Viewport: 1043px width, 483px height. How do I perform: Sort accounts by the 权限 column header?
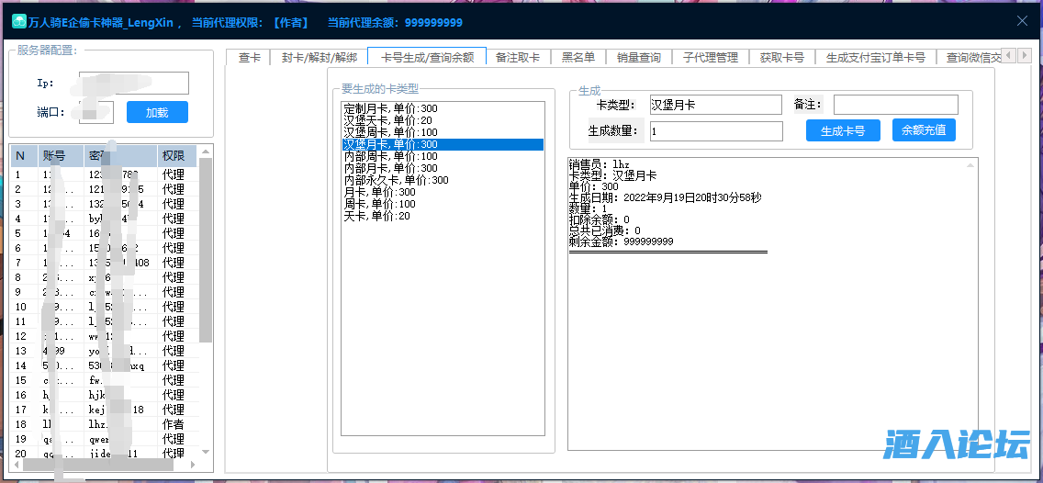(x=174, y=156)
